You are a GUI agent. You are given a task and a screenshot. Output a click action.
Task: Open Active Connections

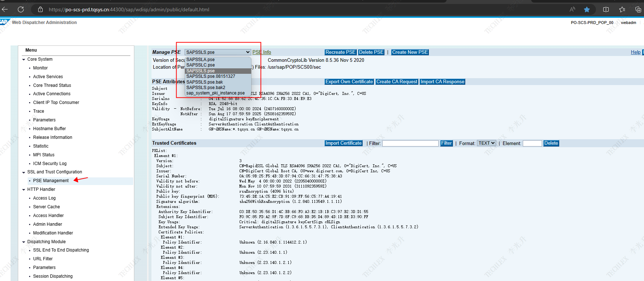pyautogui.click(x=52, y=94)
